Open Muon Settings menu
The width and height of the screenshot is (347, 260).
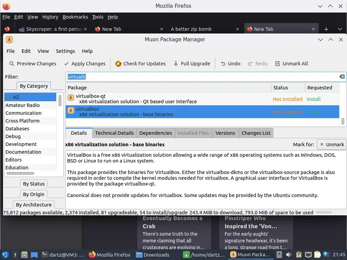point(65,51)
